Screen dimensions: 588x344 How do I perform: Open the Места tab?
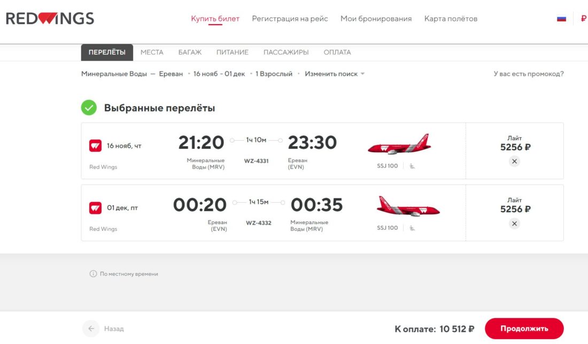tap(152, 52)
